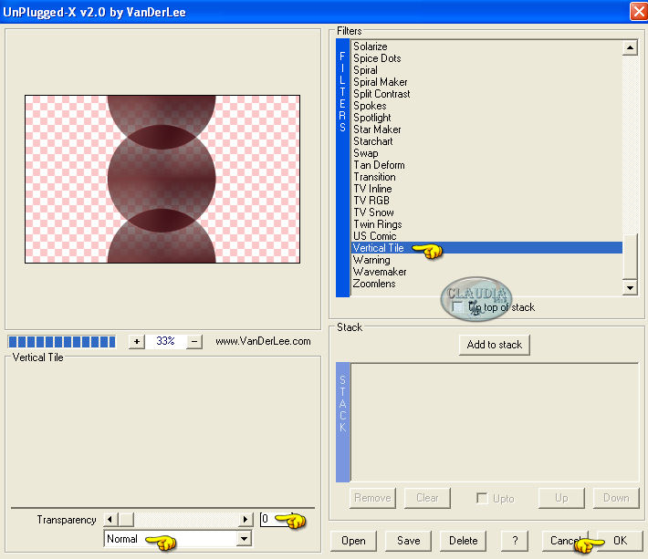Click Transparency slider left arrow
The image size is (648, 559).
pyautogui.click(x=110, y=519)
